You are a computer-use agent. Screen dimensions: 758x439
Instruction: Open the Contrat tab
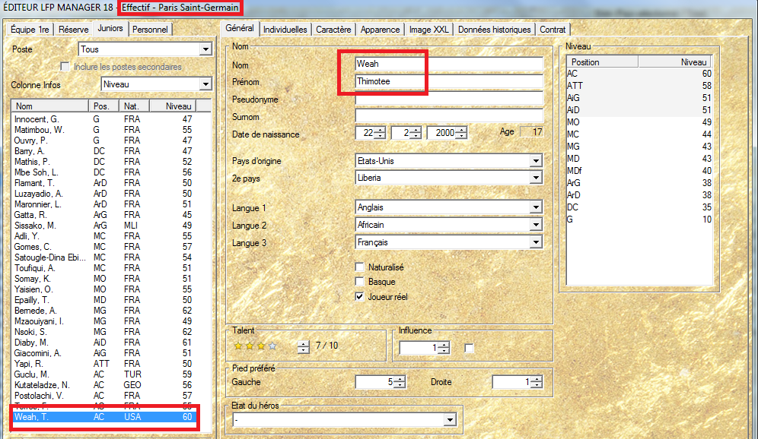(553, 30)
